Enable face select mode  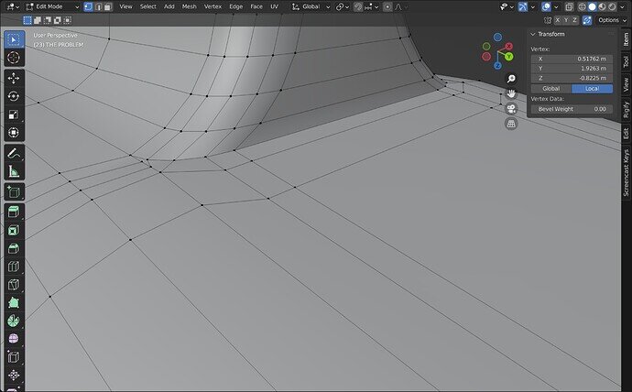110,6
